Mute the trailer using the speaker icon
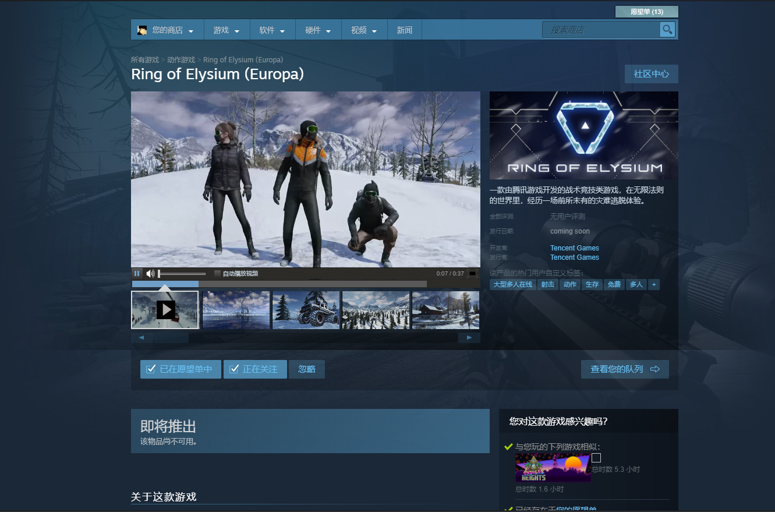The image size is (775, 512). pyautogui.click(x=150, y=273)
